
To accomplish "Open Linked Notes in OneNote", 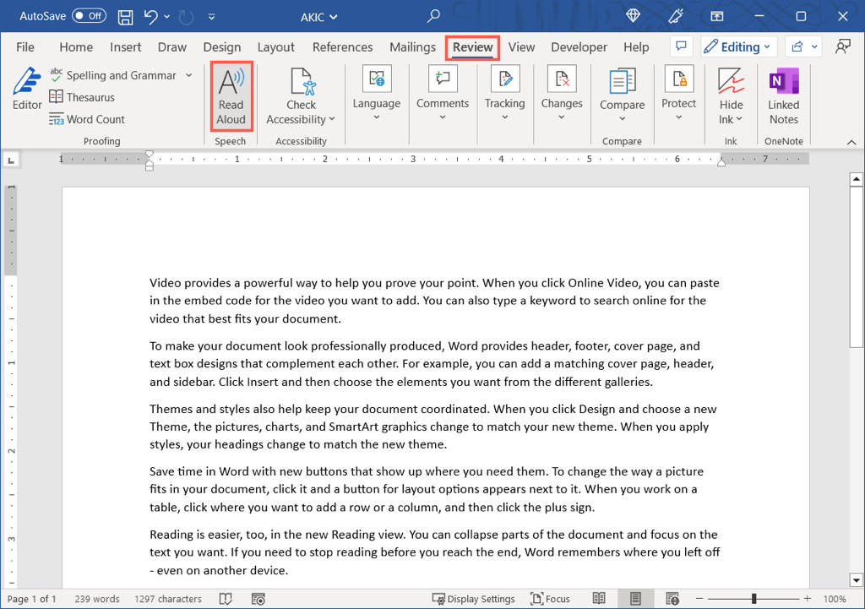I will [x=783, y=95].
